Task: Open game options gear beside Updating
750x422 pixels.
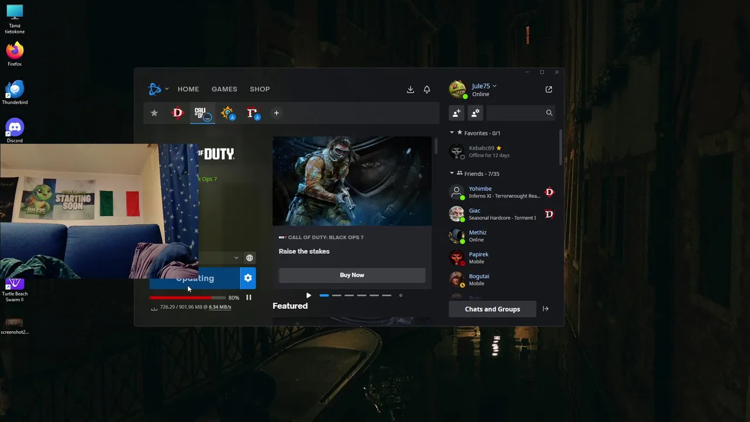Action: pos(248,278)
